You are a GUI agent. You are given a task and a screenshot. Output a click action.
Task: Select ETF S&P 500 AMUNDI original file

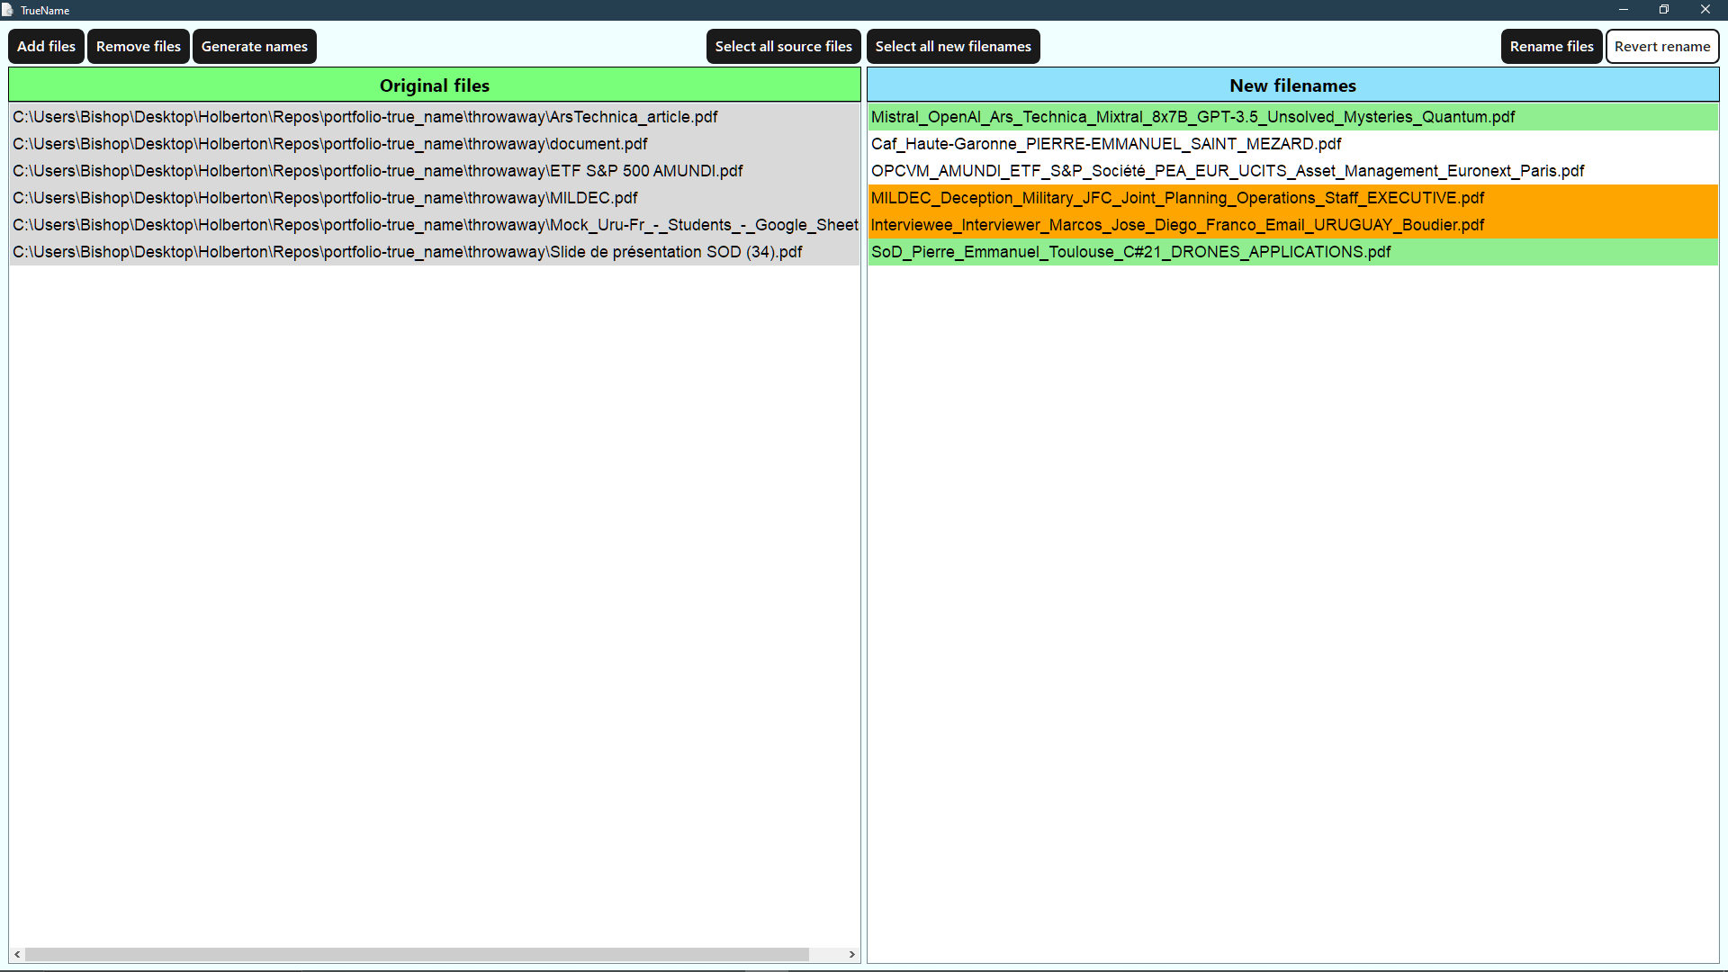tap(377, 171)
